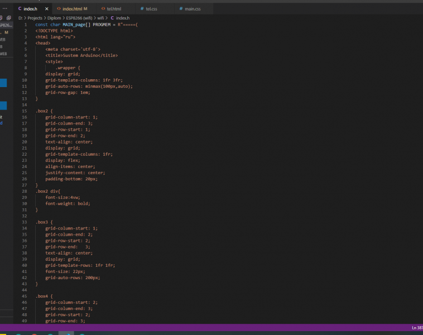Click grid-template-columns: 1fr 3fr line
Image resolution: width=423 pixels, height=335 pixels.
(84, 80)
